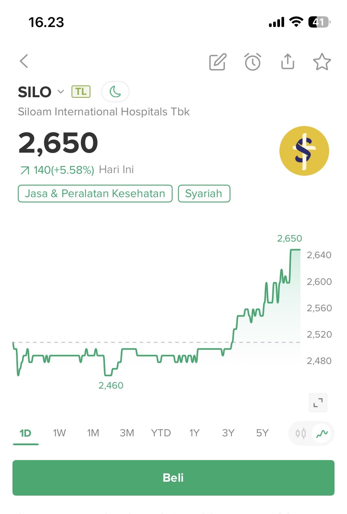This screenshot has height=514, width=347.
Task: Expand chart to fullscreen
Action: point(318,403)
